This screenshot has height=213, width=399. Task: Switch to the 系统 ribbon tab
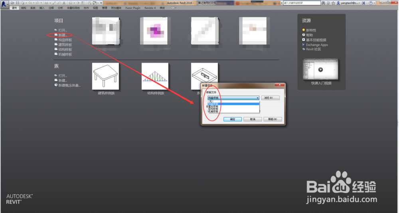coord(33,8)
